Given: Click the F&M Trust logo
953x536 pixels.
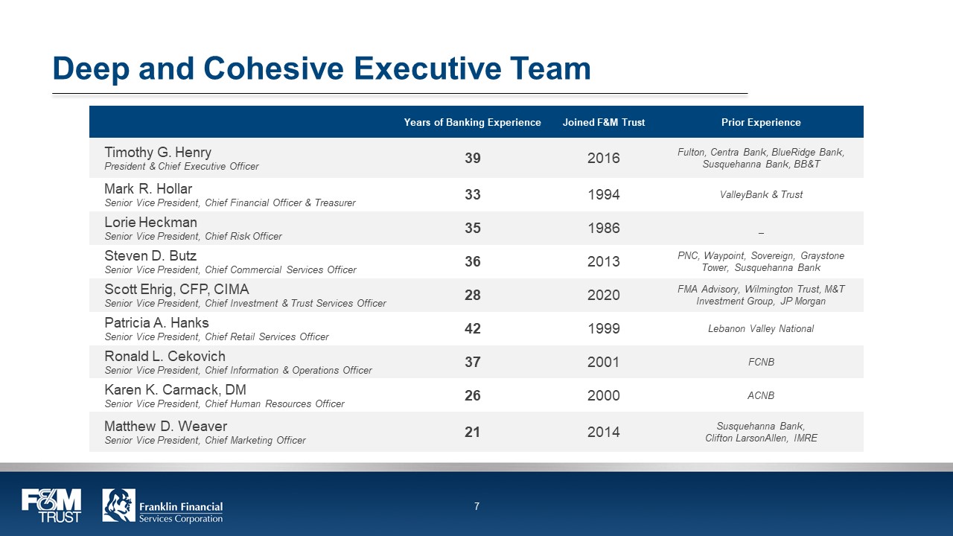Looking at the screenshot, I should tap(51, 506).
